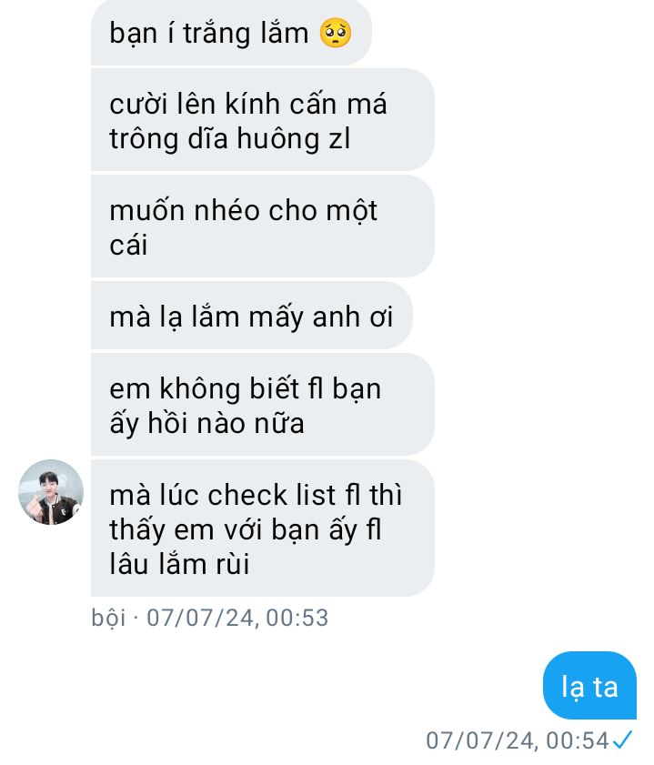Select the "mà lúc check list fl" message
The height and width of the screenshot is (765, 654).
(x=262, y=528)
